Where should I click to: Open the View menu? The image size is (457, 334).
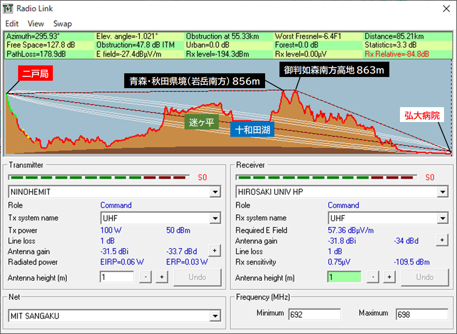(36, 24)
